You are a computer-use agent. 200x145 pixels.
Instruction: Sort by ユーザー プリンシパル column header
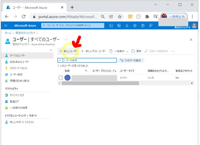(104, 71)
